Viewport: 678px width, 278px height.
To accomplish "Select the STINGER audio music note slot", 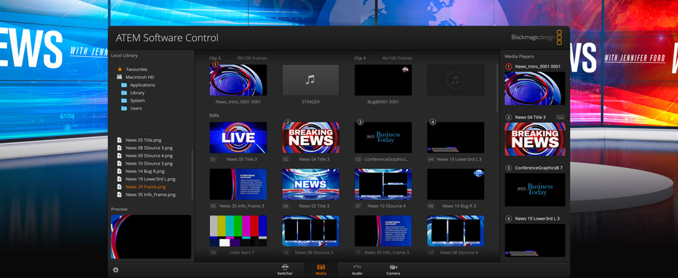I will pyautogui.click(x=310, y=80).
